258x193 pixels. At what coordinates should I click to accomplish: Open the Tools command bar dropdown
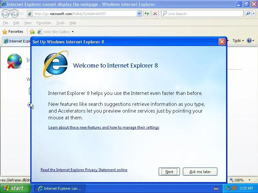tap(238, 41)
